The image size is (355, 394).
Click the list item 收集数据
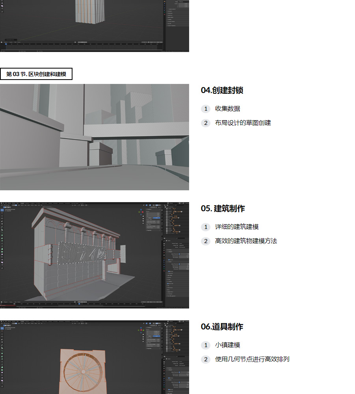pyautogui.click(x=228, y=109)
